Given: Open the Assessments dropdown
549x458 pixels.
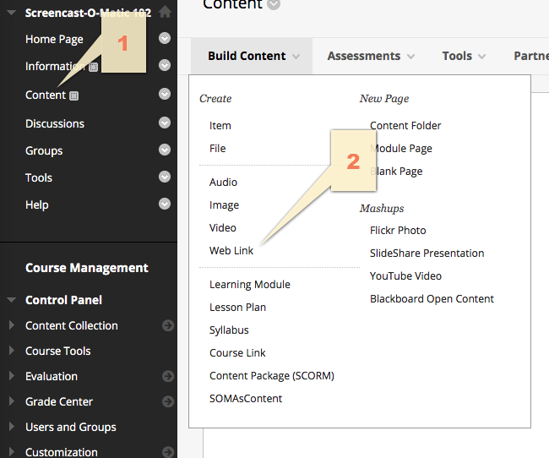Looking at the screenshot, I should (371, 56).
